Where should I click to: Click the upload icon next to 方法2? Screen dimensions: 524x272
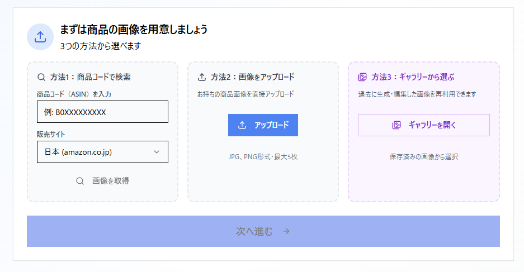pyautogui.click(x=202, y=77)
